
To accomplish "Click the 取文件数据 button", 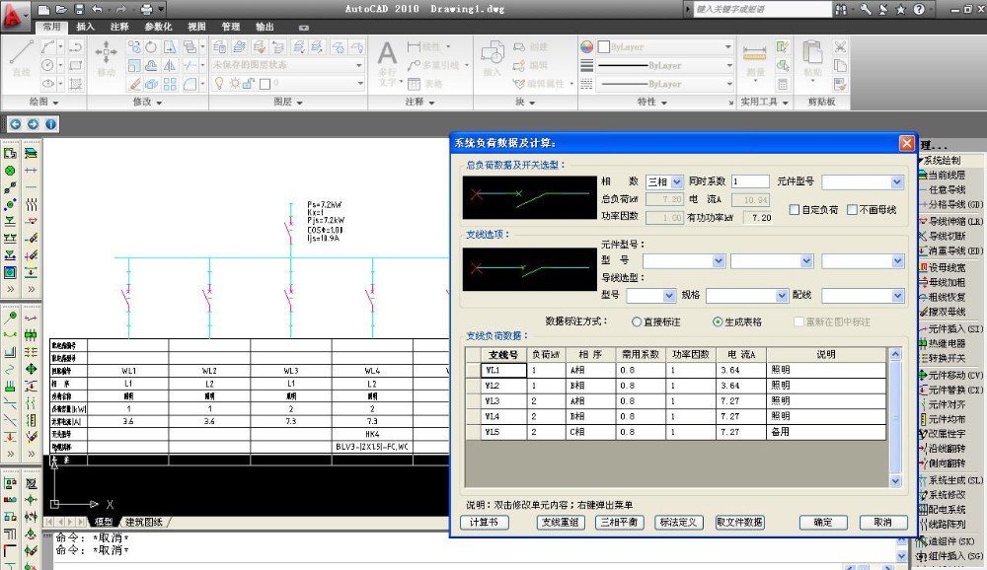I will click(x=739, y=523).
